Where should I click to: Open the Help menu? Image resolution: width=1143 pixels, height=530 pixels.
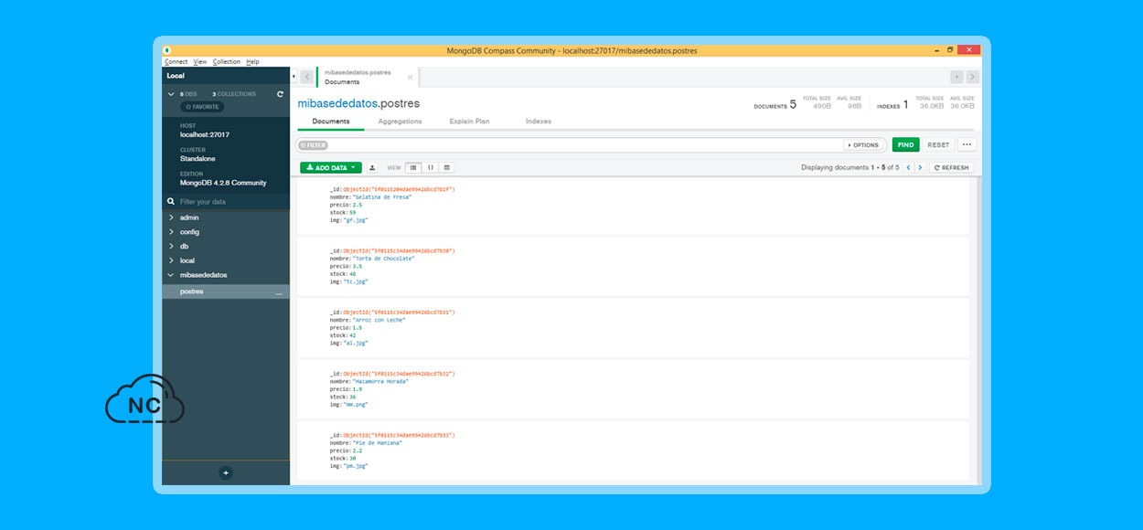coord(252,62)
